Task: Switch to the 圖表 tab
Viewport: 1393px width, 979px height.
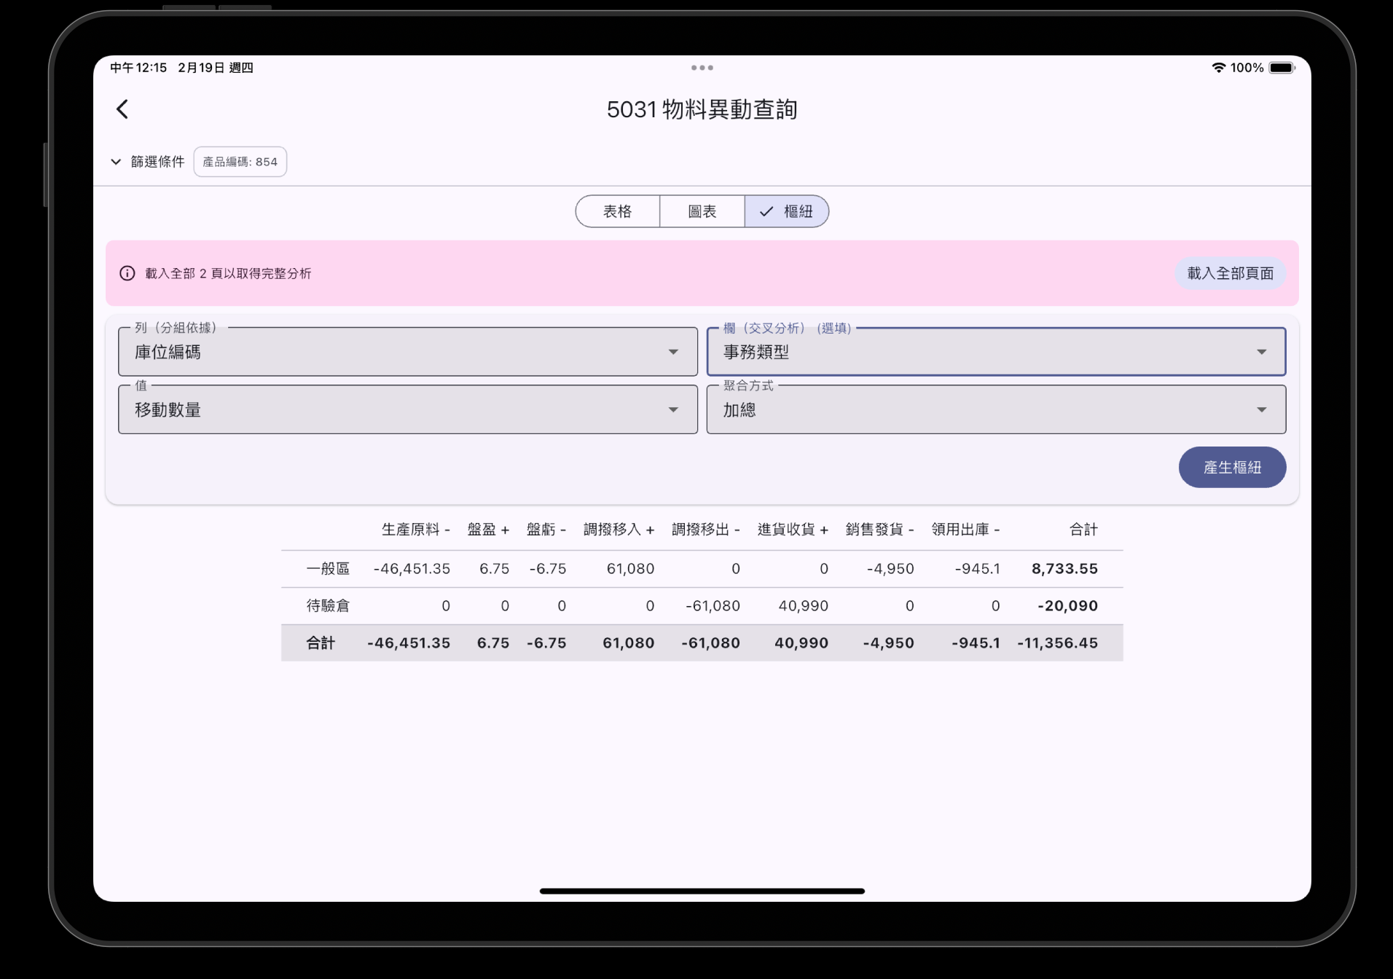Action: click(702, 211)
